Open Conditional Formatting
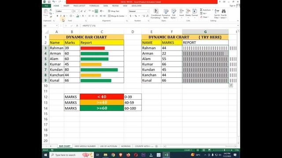This screenshot has width=282, height=158. [156, 14]
